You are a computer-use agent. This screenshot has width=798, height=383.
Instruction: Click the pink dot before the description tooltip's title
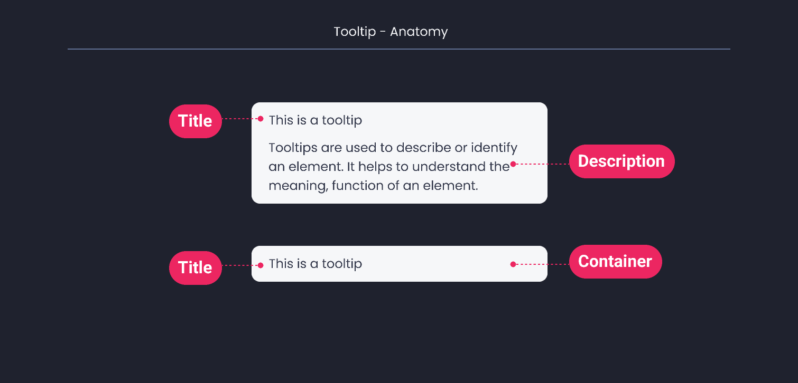[261, 119]
